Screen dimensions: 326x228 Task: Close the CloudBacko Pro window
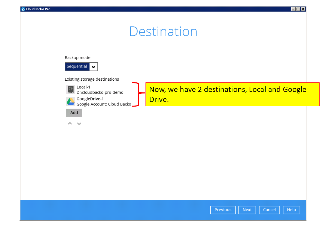tap(303, 9)
